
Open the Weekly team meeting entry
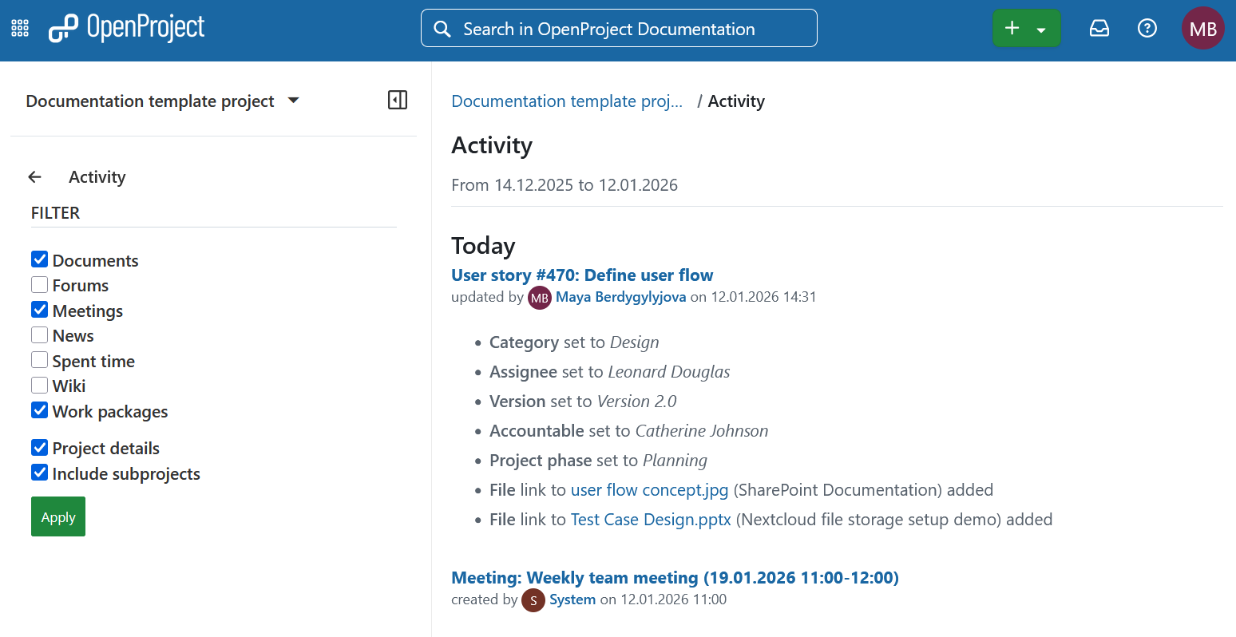tap(675, 577)
